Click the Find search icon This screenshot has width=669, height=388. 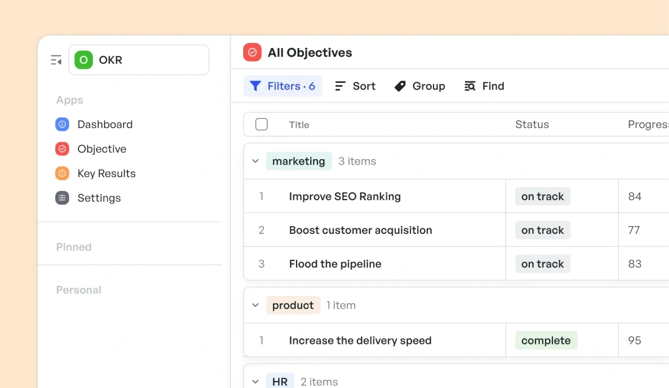(x=470, y=86)
